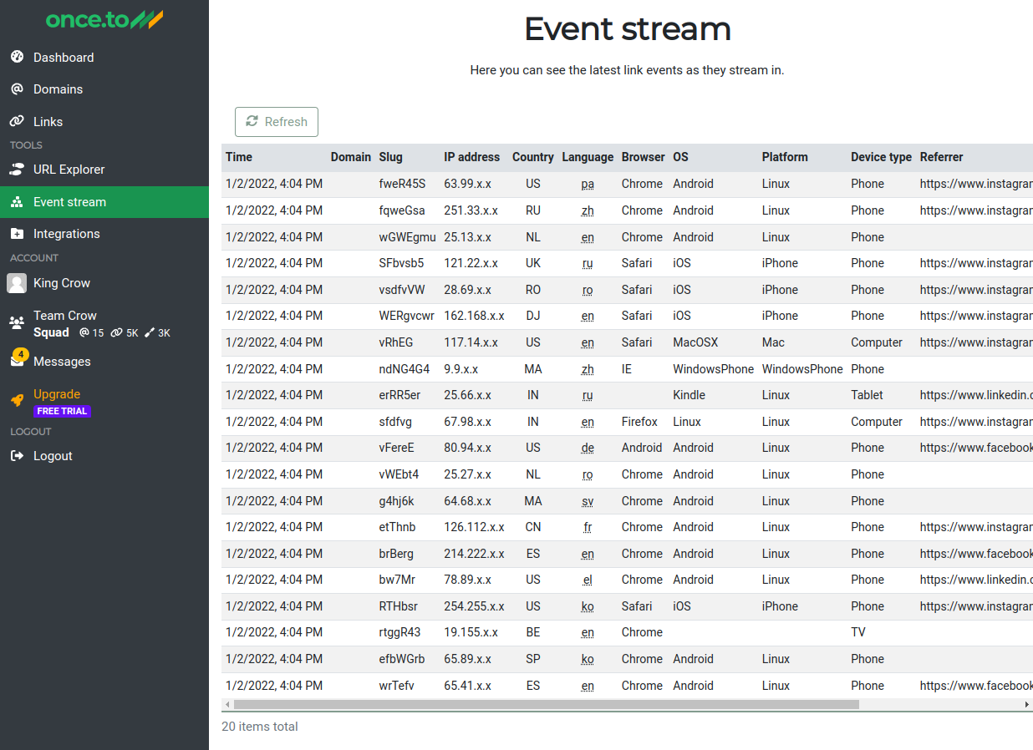The height and width of the screenshot is (750, 1033).
Task: Click the horizontal scrollbar thumb under the table
Action: (546, 705)
